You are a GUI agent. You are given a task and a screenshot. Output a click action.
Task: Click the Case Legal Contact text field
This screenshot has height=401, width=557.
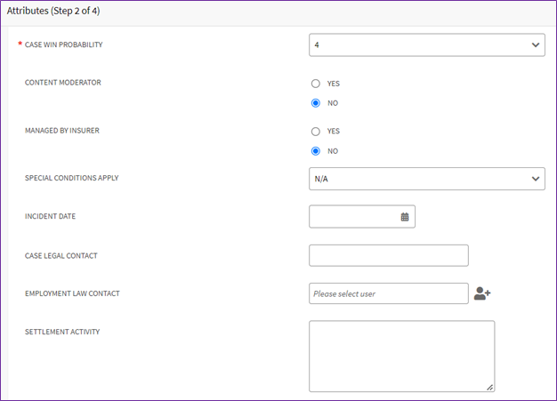(x=389, y=255)
